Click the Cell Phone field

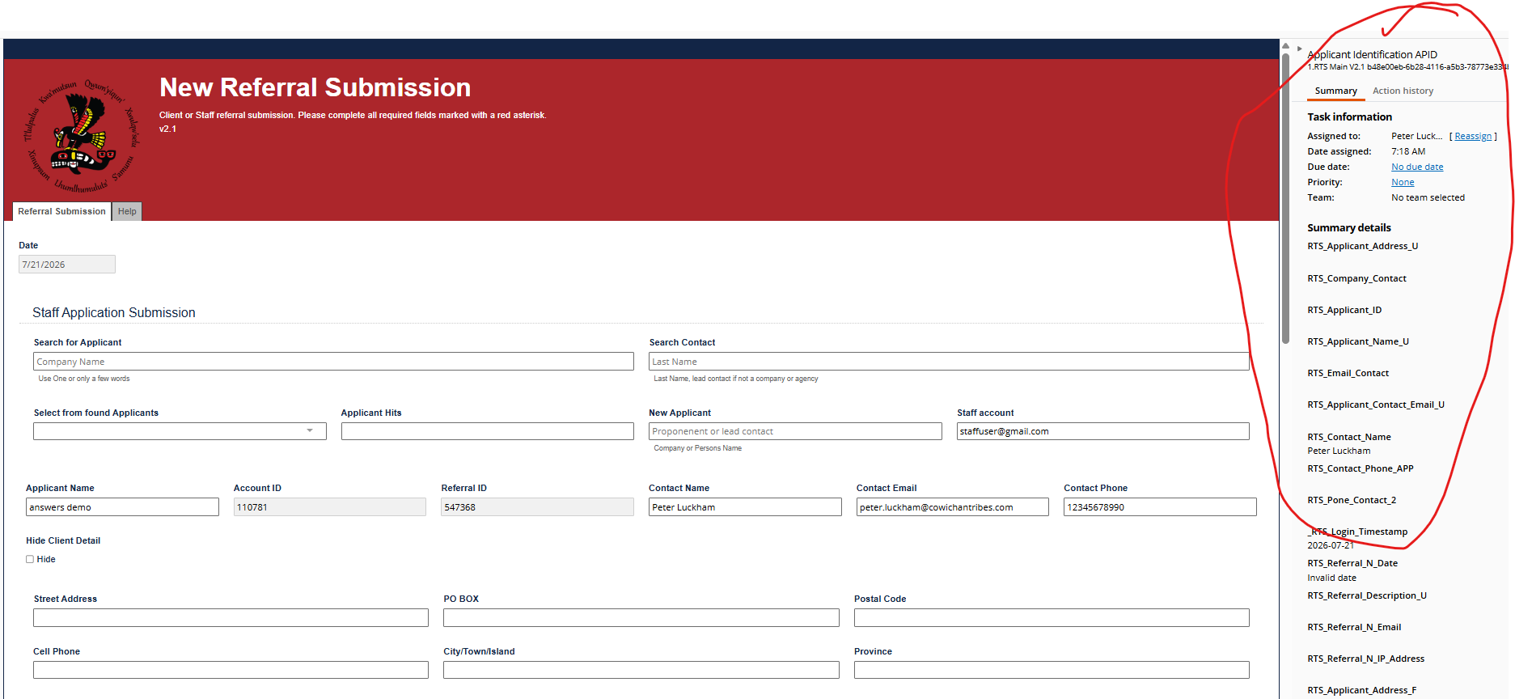(x=231, y=670)
